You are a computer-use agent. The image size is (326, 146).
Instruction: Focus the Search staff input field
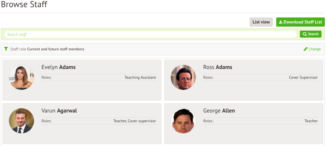click(150, 34)
